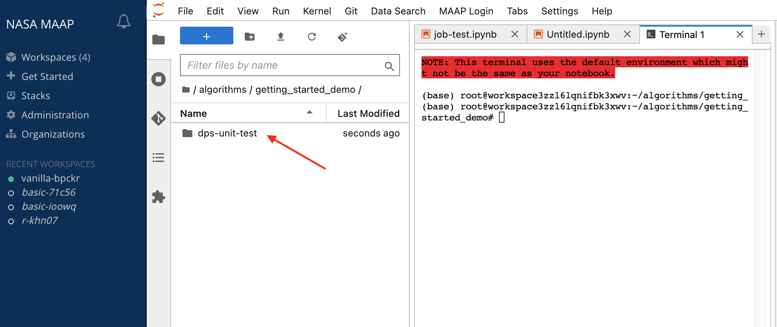Open the View menu
The width and height of the screenshot is (777, 327).
coord(248,11)
